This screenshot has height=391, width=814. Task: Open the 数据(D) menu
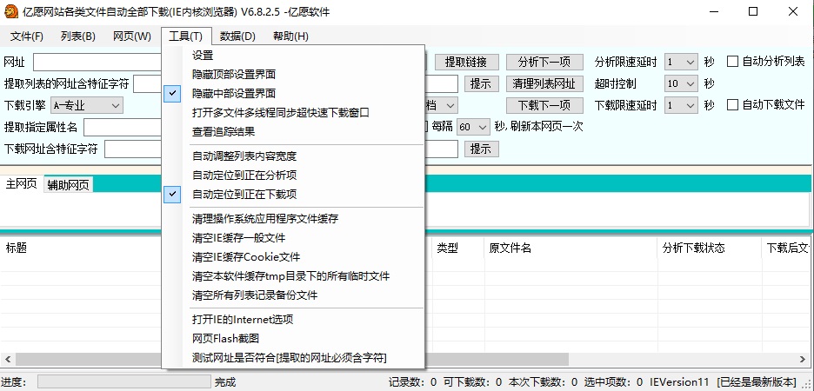(237, 36)
